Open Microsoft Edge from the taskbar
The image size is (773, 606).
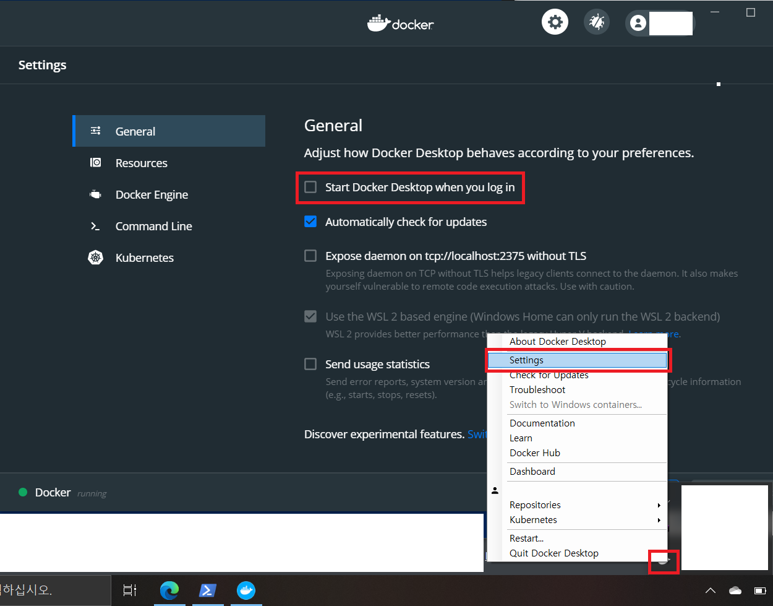pos(169,591)
